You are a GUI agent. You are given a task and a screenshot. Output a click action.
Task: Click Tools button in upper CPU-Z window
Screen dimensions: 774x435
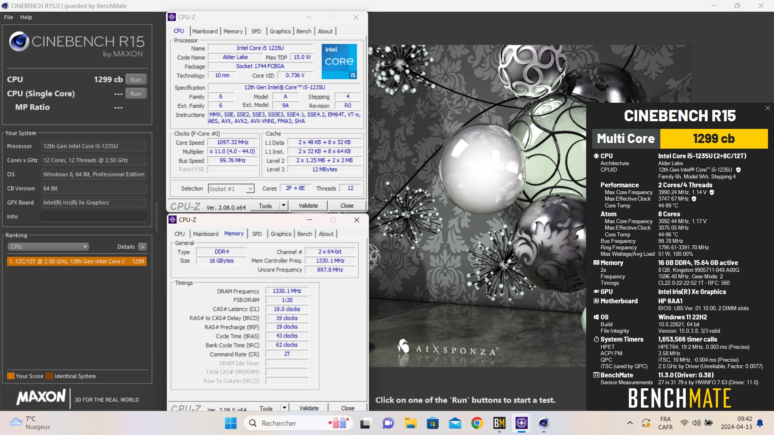pos(265,205)
